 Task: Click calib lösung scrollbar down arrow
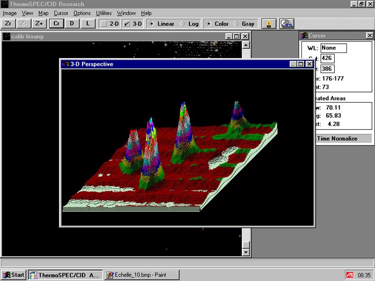pyautogui.click(x=246, y=252)
